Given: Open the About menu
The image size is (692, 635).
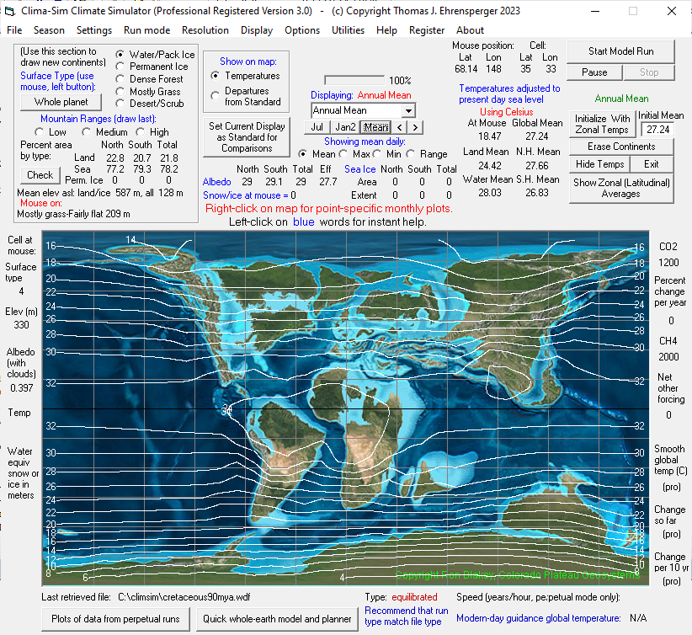Looking at the screenshot, I should (470, 30).
